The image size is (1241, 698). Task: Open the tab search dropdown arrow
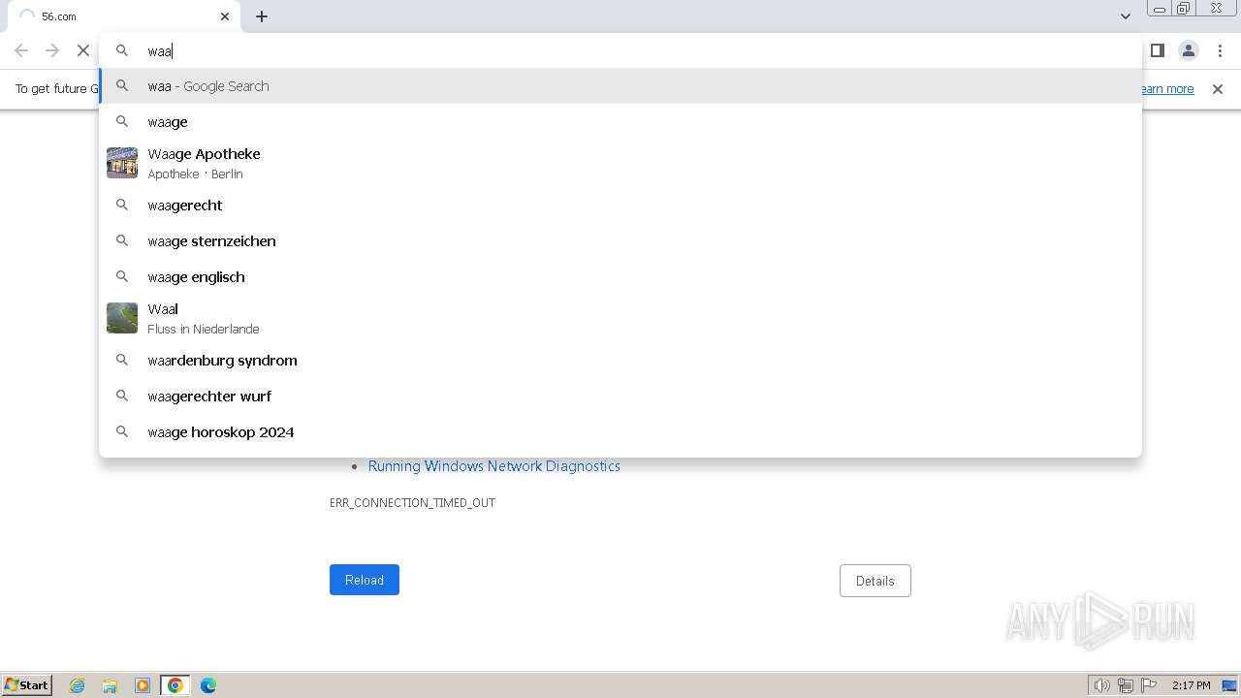[x=1126, y=16]
